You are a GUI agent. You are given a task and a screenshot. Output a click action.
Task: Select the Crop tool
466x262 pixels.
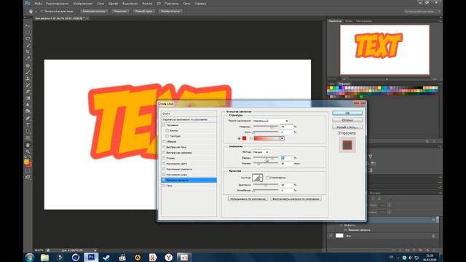pos(28,52)
